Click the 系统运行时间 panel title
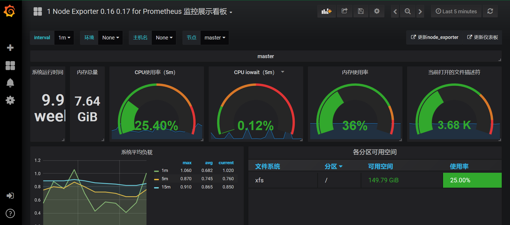 point(48,72)
